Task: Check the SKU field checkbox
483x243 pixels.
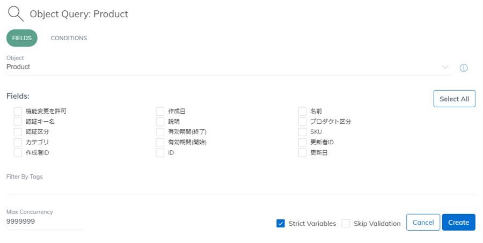Action: coord(303,132)
